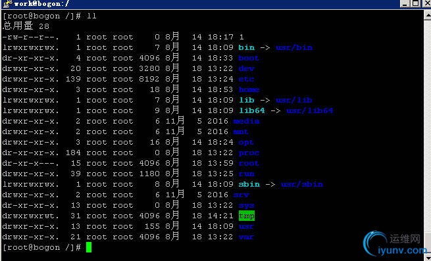Screen dimensions: 431x261
Task: Select the 'proc' directory name
Action: pos(249,153)
